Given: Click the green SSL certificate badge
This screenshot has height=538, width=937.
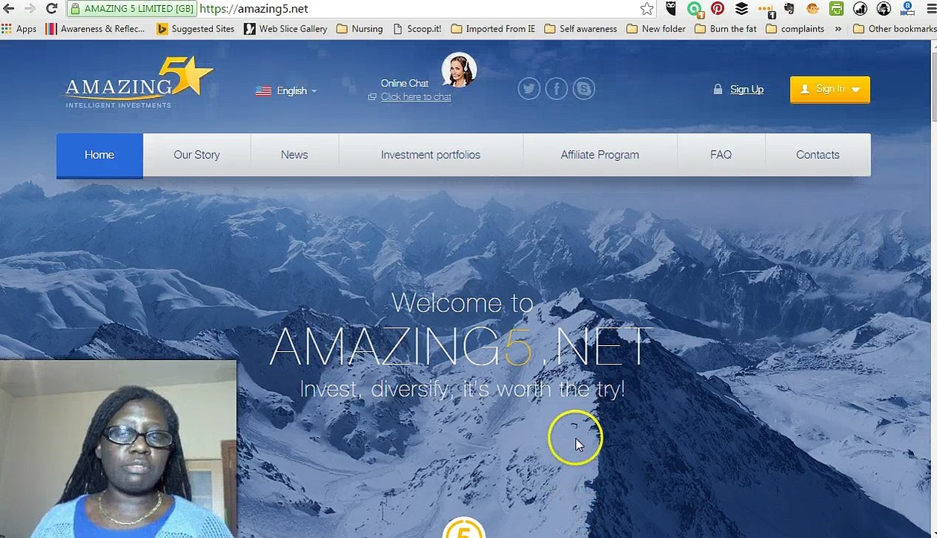Looking at the screenshot, I should pos(132,9).
